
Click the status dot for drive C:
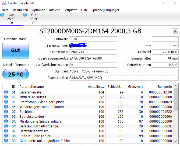click(x=25, y=15)
